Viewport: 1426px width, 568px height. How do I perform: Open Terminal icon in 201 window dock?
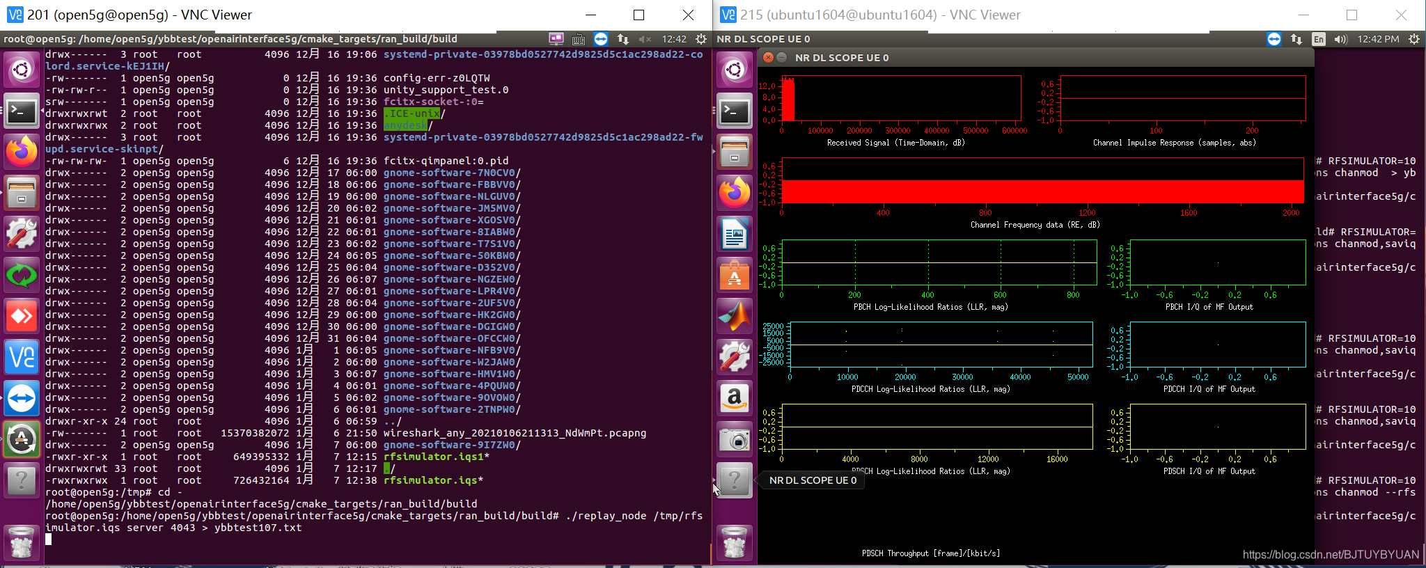point(22,111)
